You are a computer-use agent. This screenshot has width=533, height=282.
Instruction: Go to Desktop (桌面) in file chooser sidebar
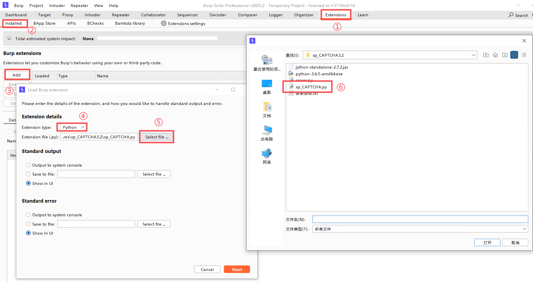pos(267,87)
